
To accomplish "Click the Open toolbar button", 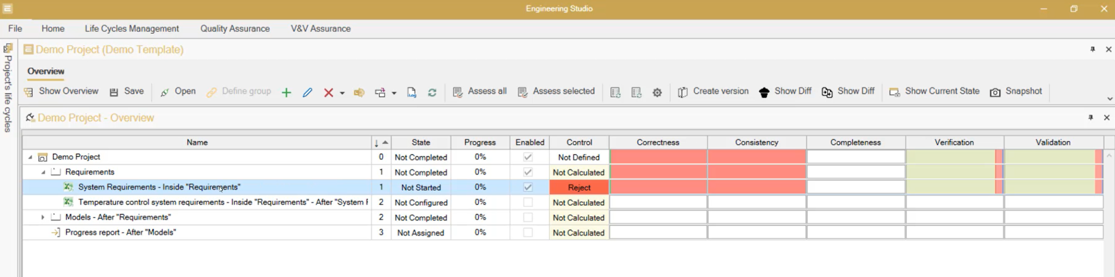I will [178, 92].
